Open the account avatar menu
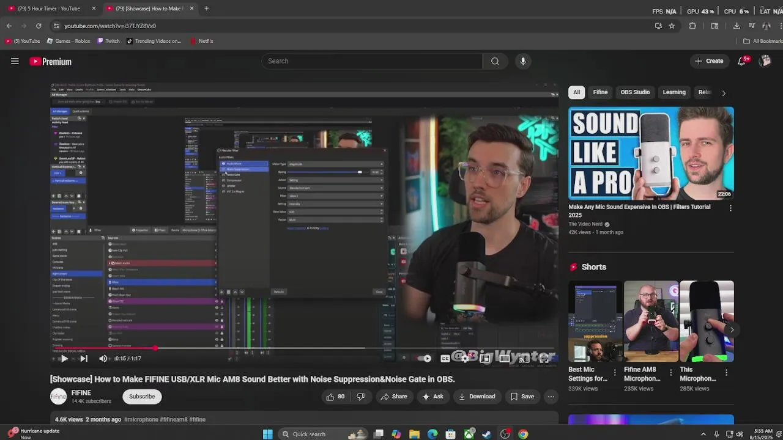Viewport: 783px width, 440px height. click(x=765, y=61)
